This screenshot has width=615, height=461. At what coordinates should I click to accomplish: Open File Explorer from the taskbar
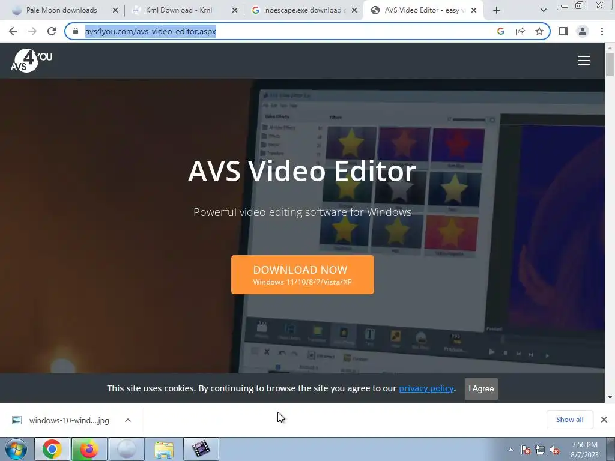[163, 449]
